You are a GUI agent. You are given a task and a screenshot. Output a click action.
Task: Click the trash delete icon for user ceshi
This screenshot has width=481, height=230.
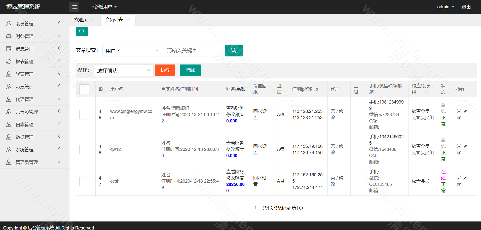tap(459, 184)
